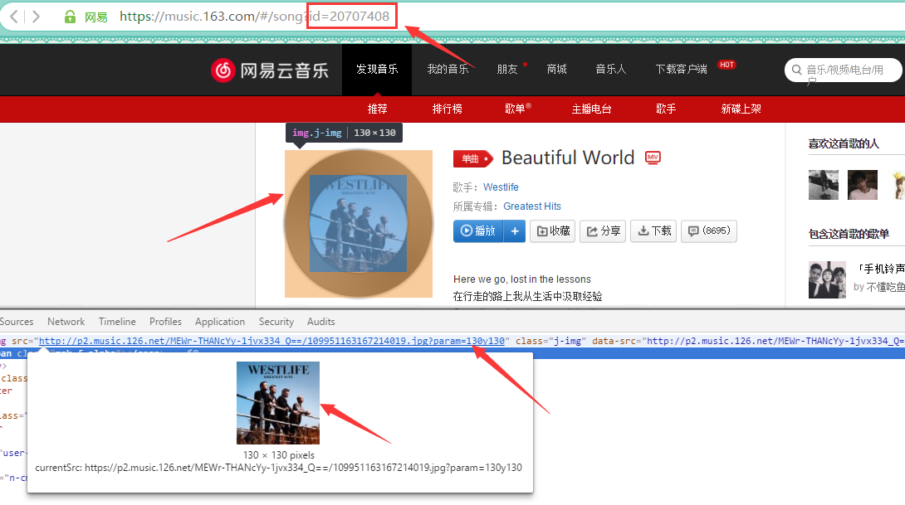Image resolution: width=905 pixels, height=505 pixels.
Task: Click the 喜欢这首歌的人 heading
Action: tap(844, 143)
